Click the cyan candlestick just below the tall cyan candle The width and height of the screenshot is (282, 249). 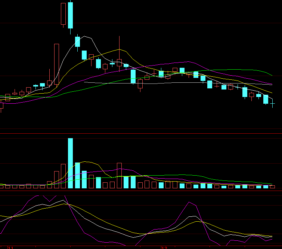77,42
